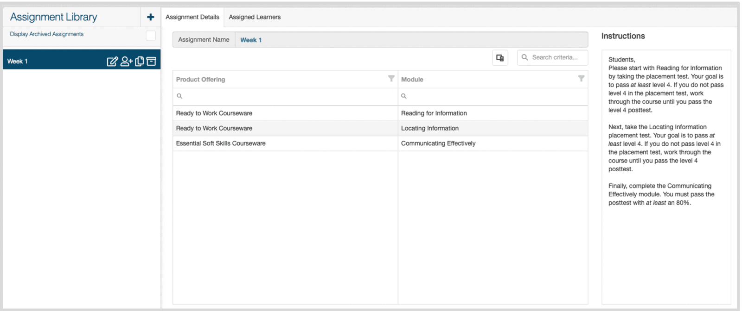Open the Module column filter funnel
The height and width of the screenshot is (311, 742).
(x=581, y=79)
